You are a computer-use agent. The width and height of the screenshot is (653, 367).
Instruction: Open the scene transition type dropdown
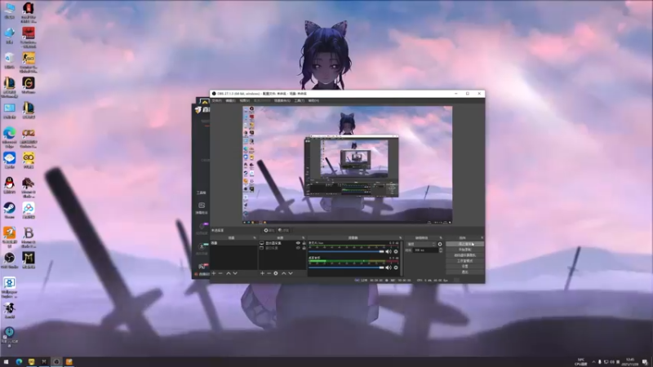[421, 244]
